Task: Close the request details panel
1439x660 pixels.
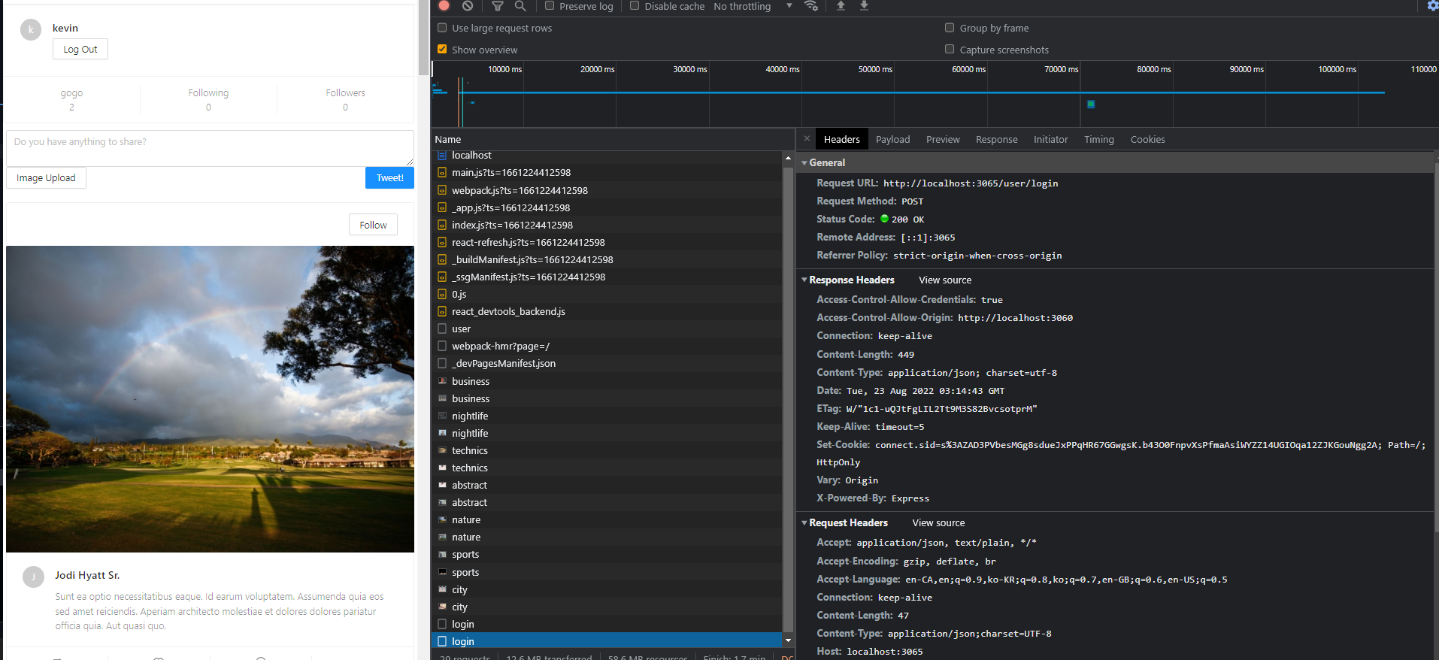Action: [807, 138]
